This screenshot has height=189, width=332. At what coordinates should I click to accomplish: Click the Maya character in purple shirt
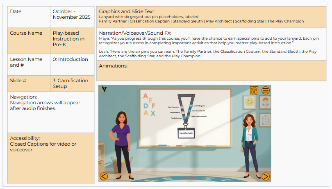[x=121, y=145]
